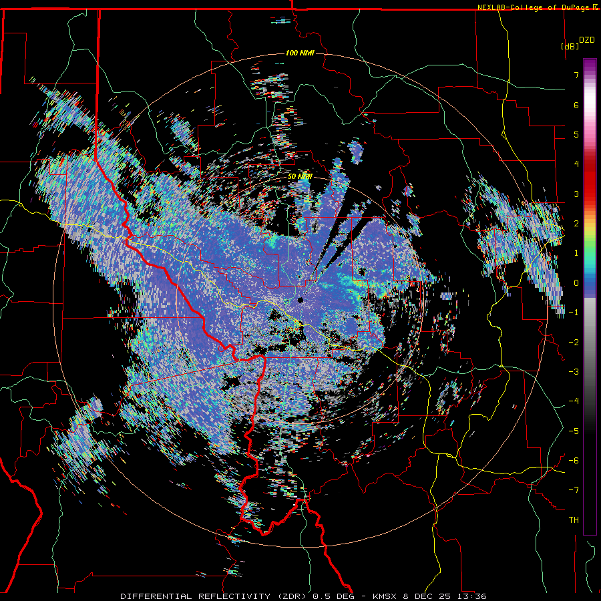Click the 50 NMI range ring label

[300, 177]
